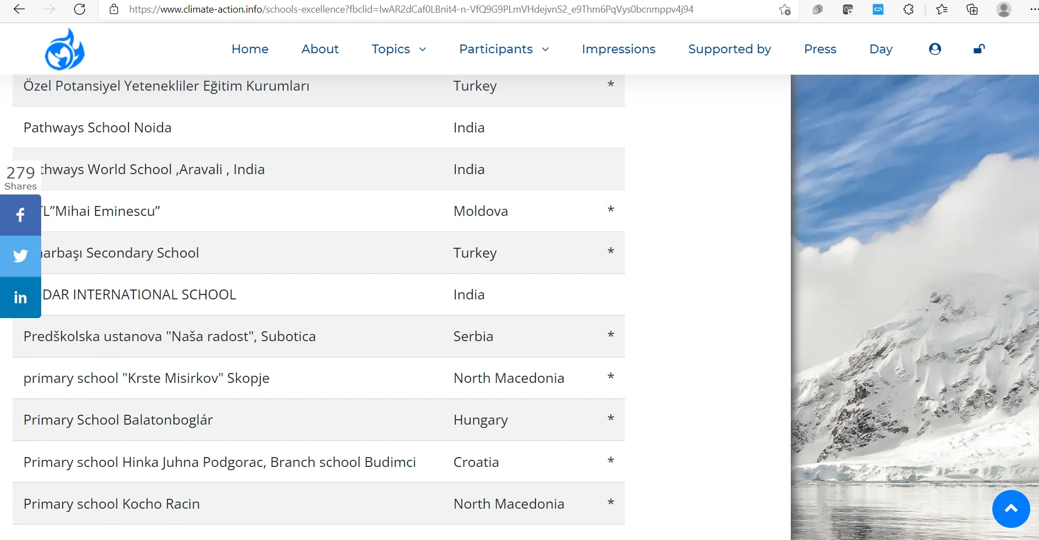Click the address bar URL field
The width and height of the screenshot is (1039, 540).
tap(439, 9)
